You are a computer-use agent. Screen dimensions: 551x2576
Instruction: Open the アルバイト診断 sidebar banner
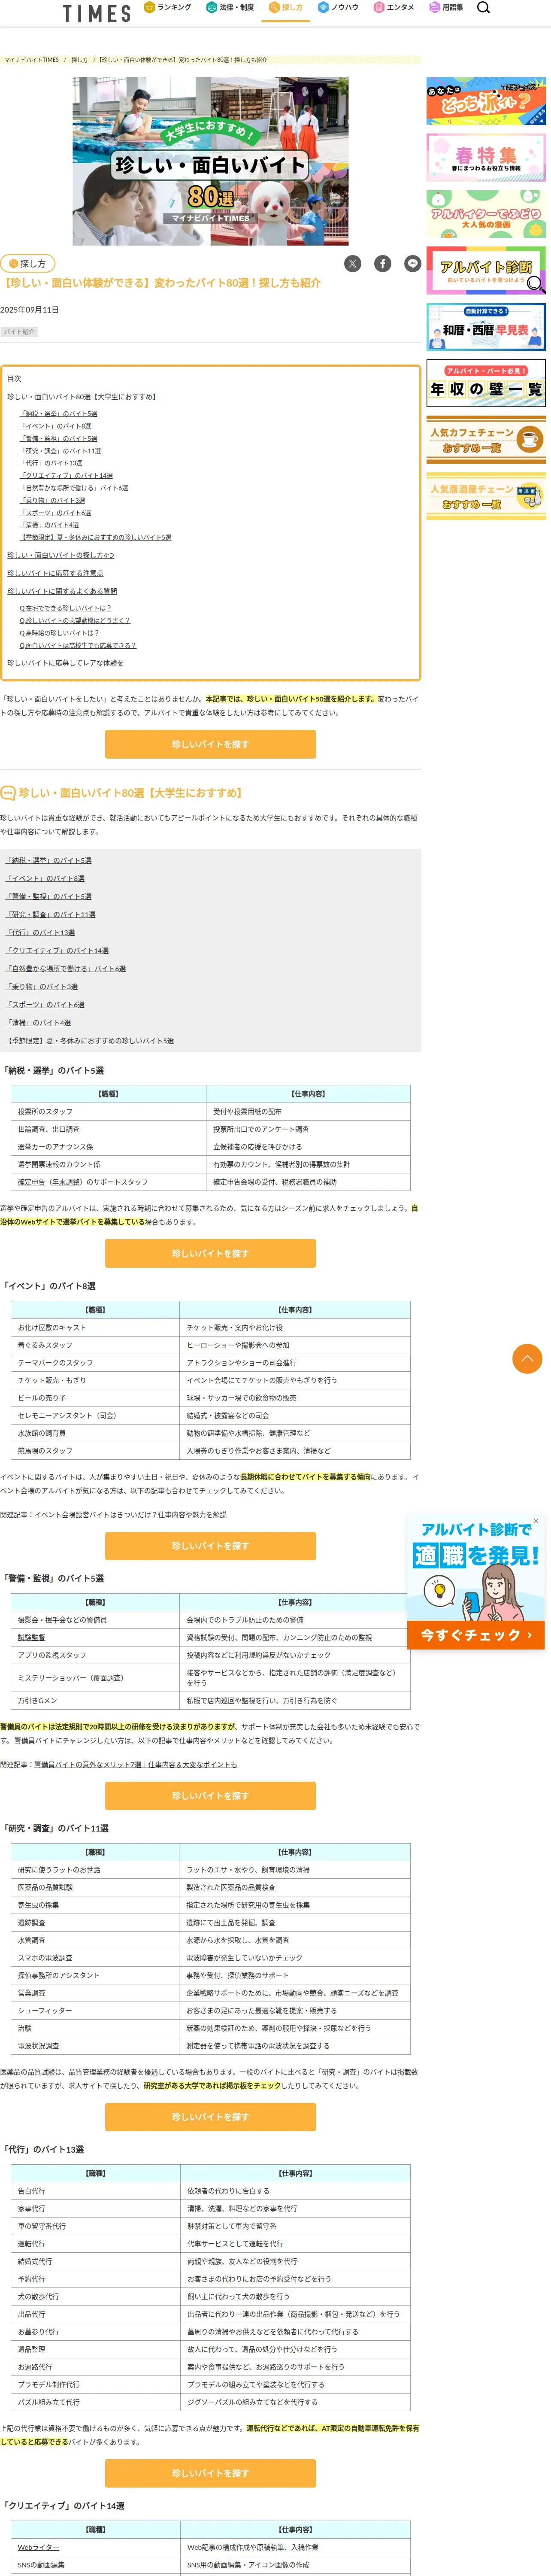[486, 270]
